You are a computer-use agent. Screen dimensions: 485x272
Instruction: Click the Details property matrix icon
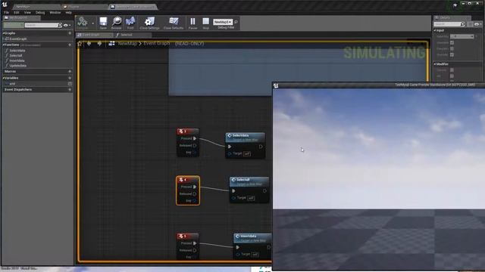pos(470,24)
